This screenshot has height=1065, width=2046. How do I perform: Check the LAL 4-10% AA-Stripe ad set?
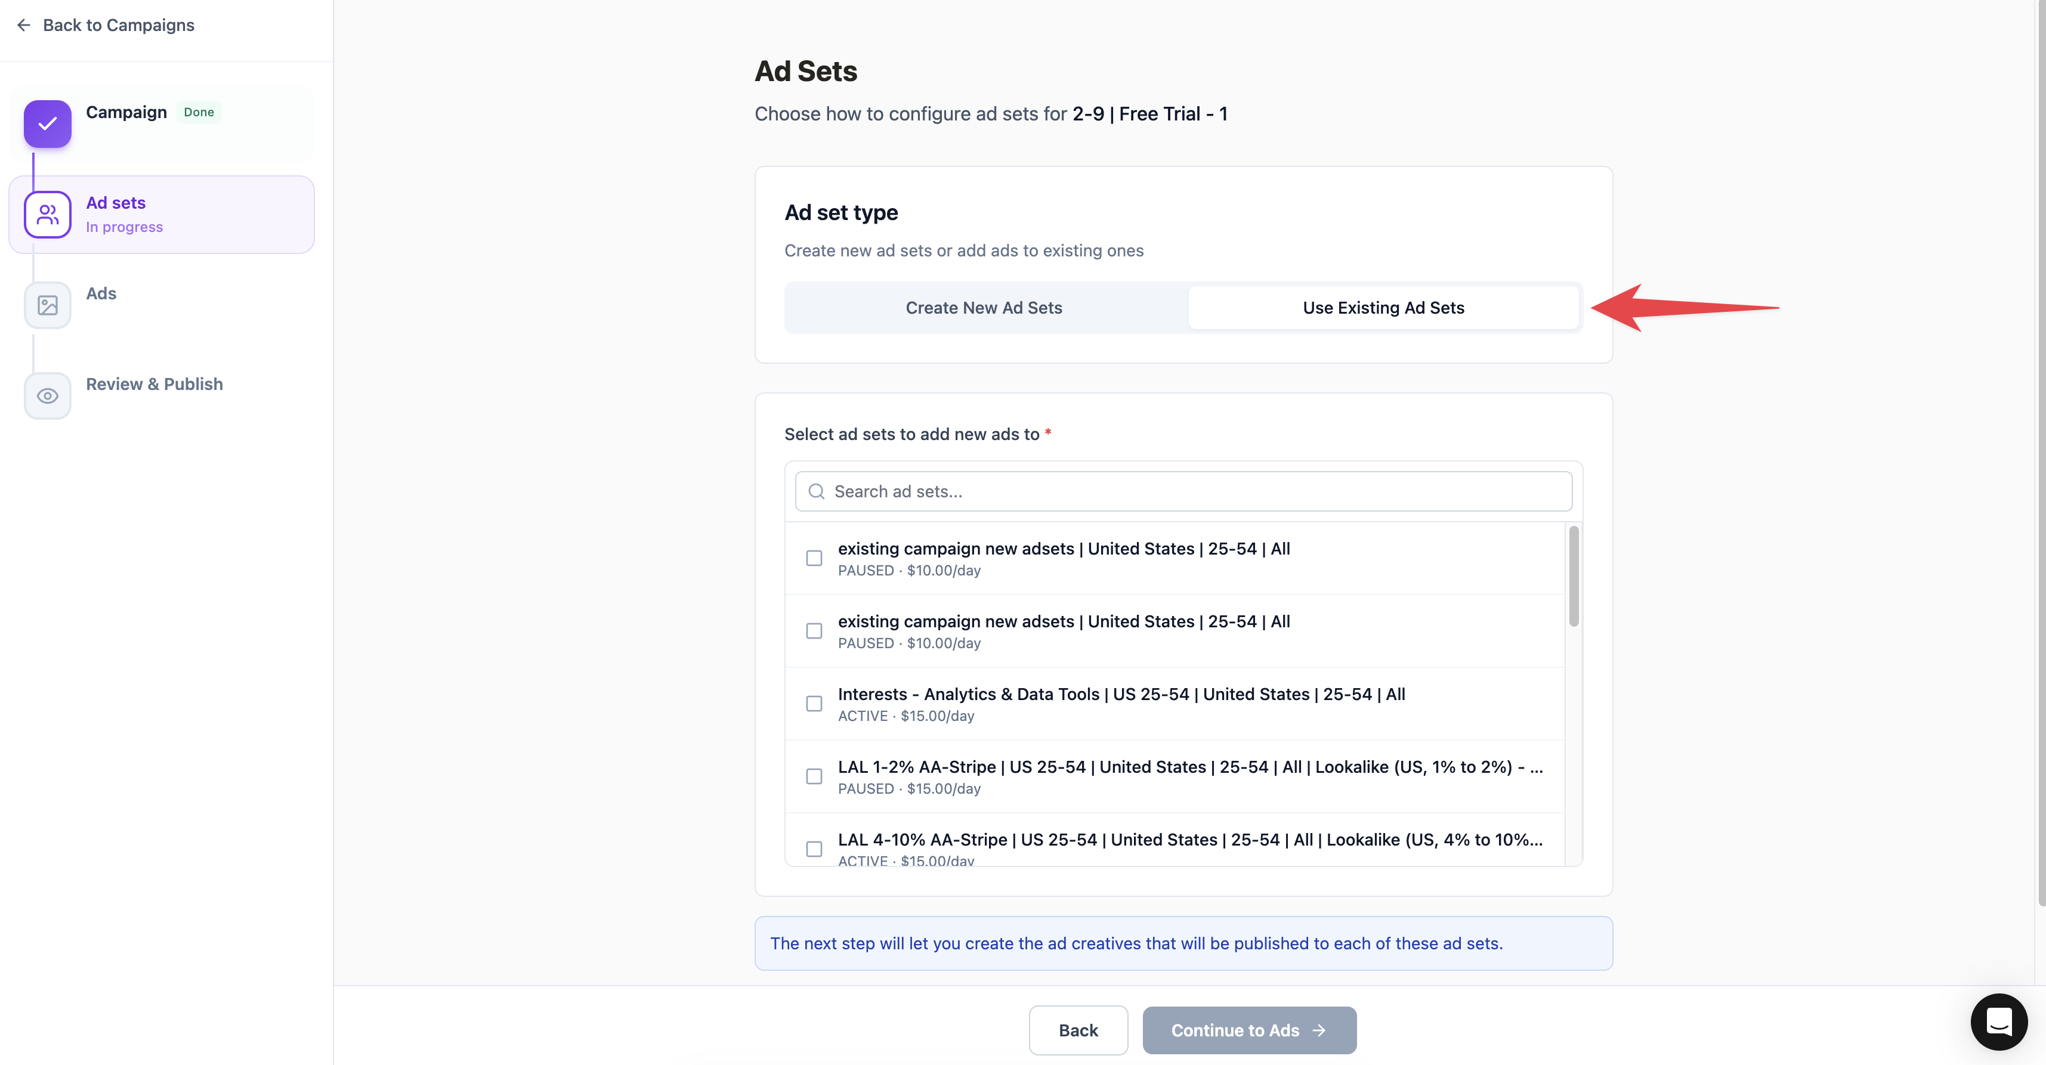(814, 849)
